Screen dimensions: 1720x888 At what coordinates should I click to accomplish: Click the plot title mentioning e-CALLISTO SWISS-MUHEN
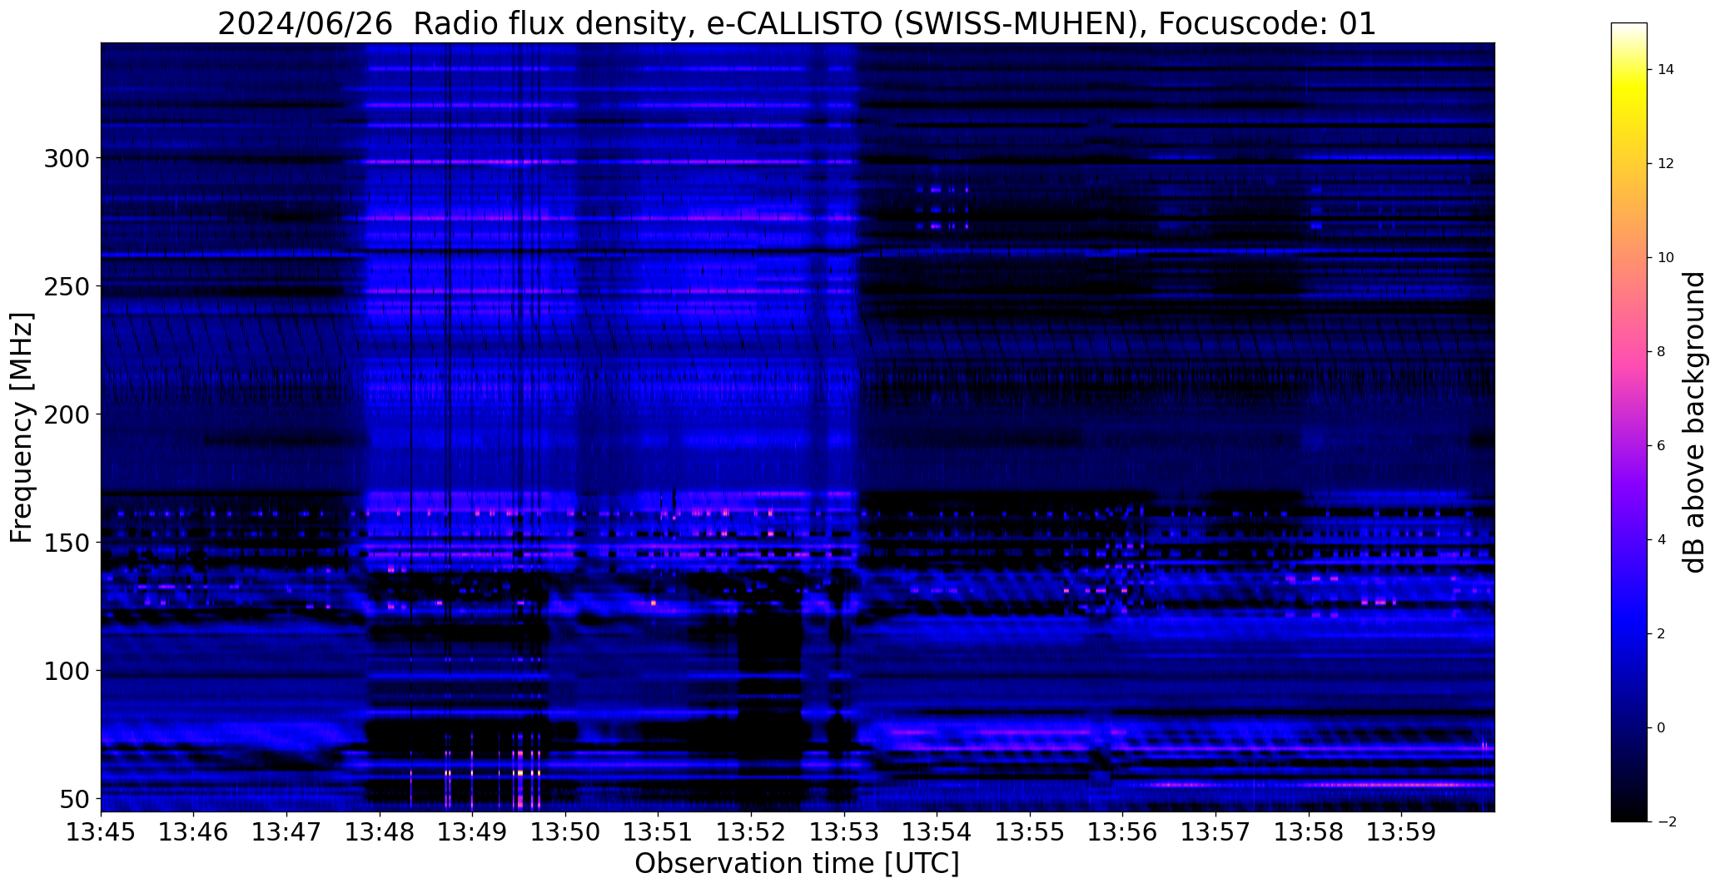[797, 23]
